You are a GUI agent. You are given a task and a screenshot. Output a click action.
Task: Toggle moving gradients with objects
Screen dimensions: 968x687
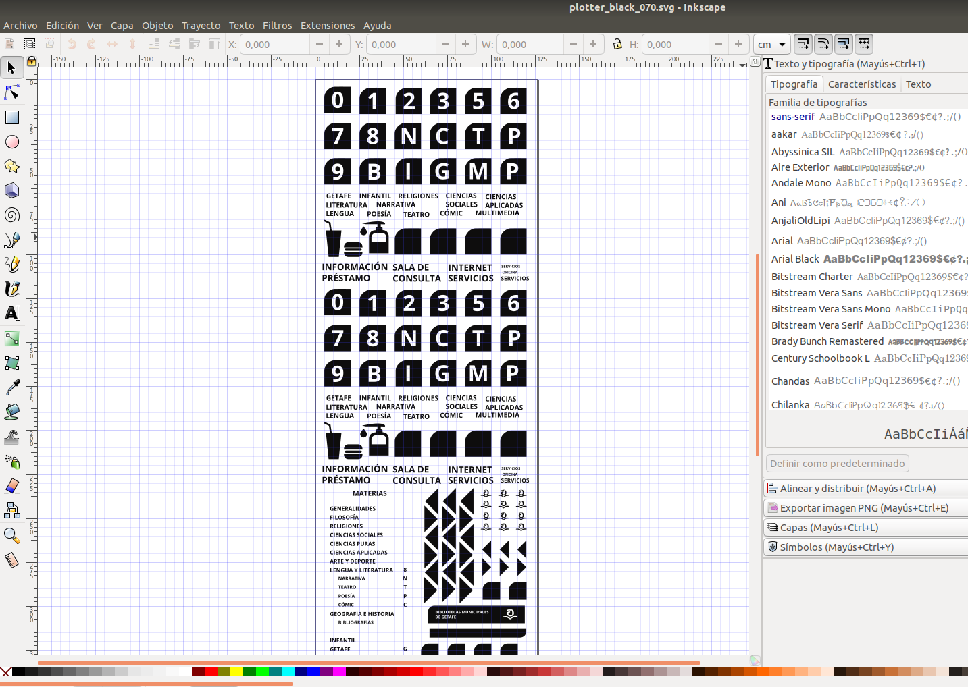pyautogui.click(x=844, y=44)
